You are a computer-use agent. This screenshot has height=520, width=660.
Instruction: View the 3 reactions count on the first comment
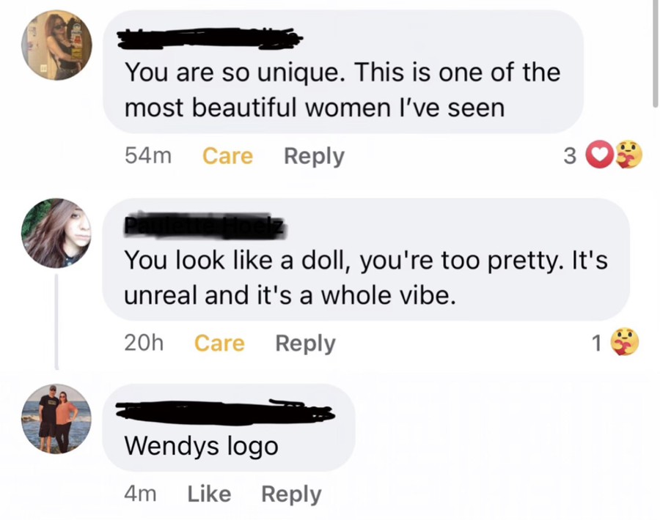tap(570, 156)
